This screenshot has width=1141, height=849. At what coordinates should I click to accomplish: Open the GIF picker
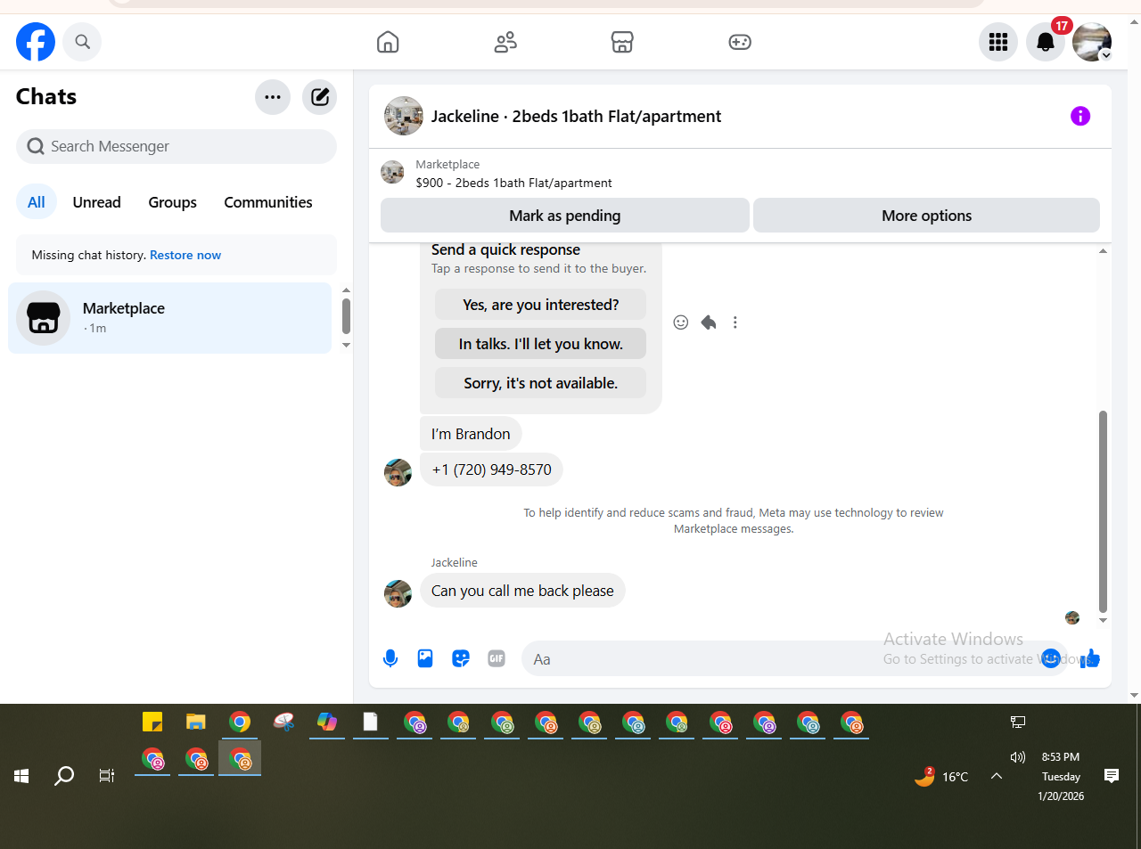497,658
